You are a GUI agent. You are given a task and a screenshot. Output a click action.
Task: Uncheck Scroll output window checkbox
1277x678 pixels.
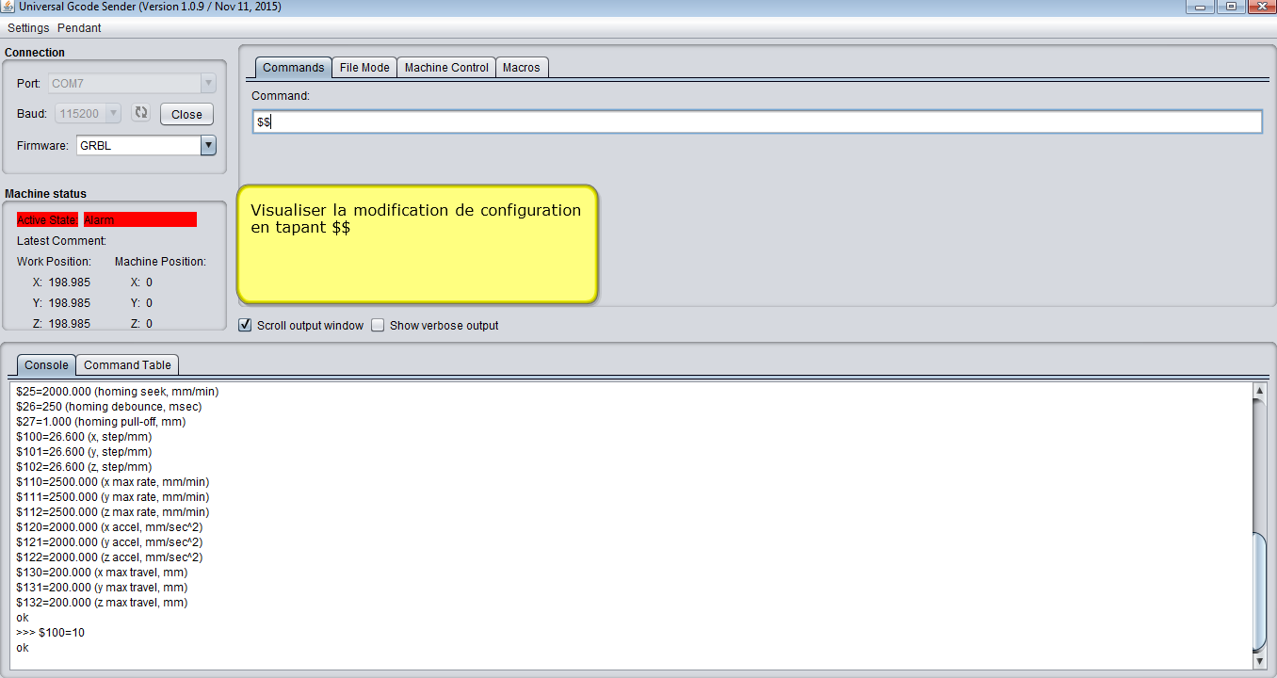(x=246, y=326)
